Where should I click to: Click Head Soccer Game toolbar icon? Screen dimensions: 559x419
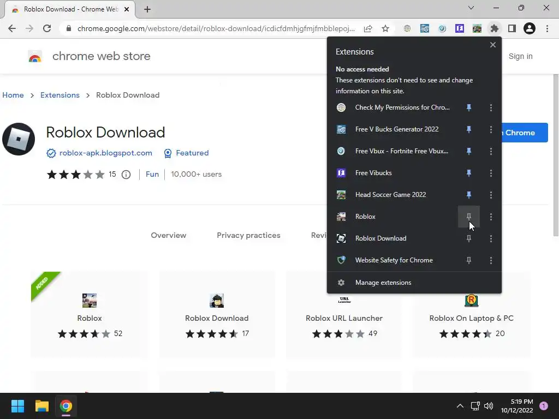pos(477,28)
